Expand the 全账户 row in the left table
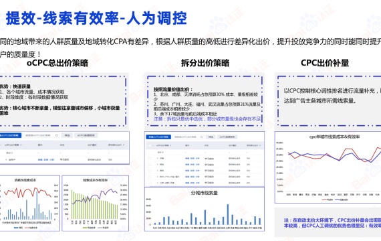The image size is (381, 241). click(x=6, y=160)
